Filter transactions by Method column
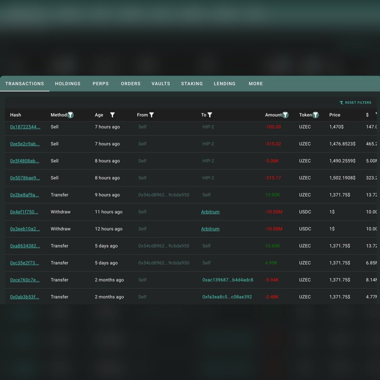The image size is (380, 380). pyautogui.click(x=71, y=115)
